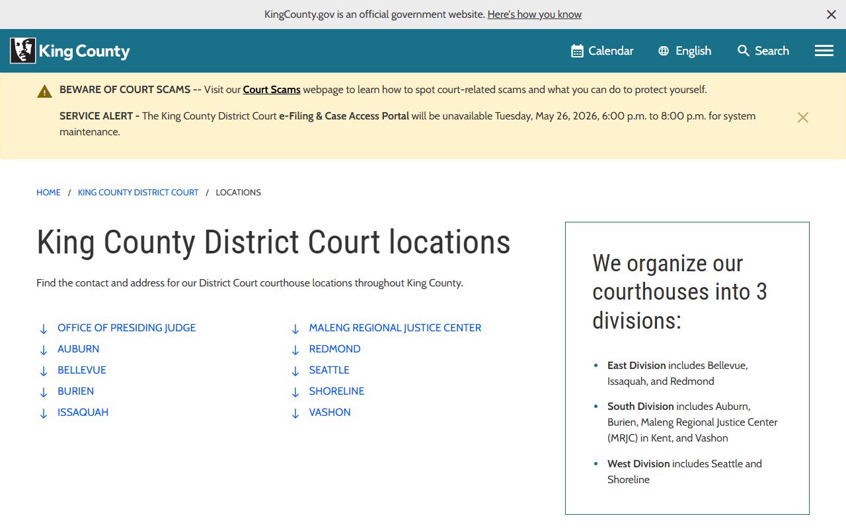Viewport: 846px width, 528px height.
Task: Close the yellow service alert box
Action: tap(803, 117)
